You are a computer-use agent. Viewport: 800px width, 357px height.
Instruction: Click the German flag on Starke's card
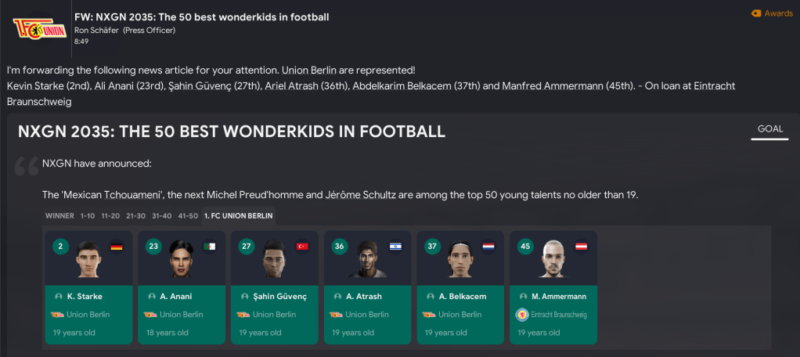click(x=117, y=246)
